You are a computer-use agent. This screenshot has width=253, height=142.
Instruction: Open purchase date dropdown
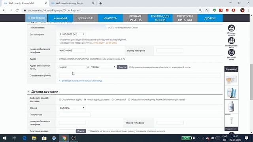tap(72, 34)
